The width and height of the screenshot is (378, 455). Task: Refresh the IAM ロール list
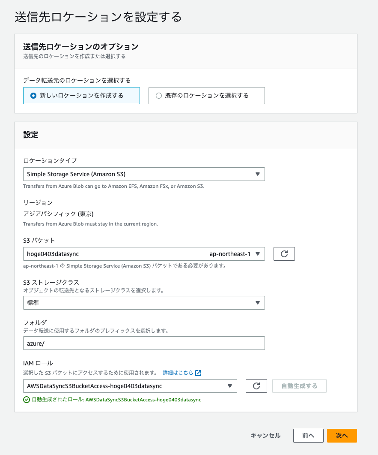pyautogui.click(x=256, y=386)
